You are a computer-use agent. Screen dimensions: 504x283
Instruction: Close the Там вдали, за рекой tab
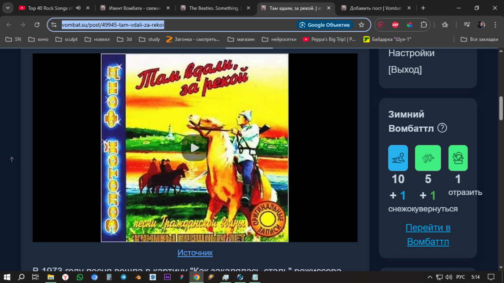(x=329, y=8)
